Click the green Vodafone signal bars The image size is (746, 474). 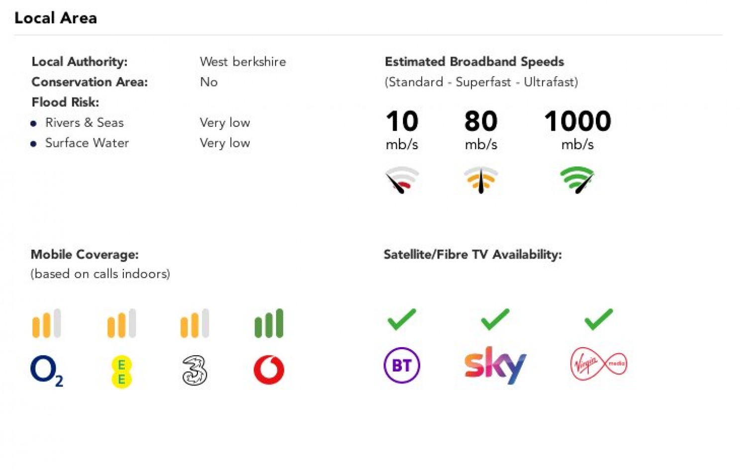click(269, 323)
